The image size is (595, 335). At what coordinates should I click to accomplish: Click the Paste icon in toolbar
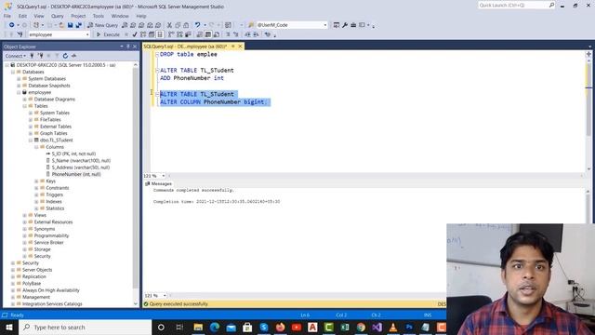tap(186, 25)
